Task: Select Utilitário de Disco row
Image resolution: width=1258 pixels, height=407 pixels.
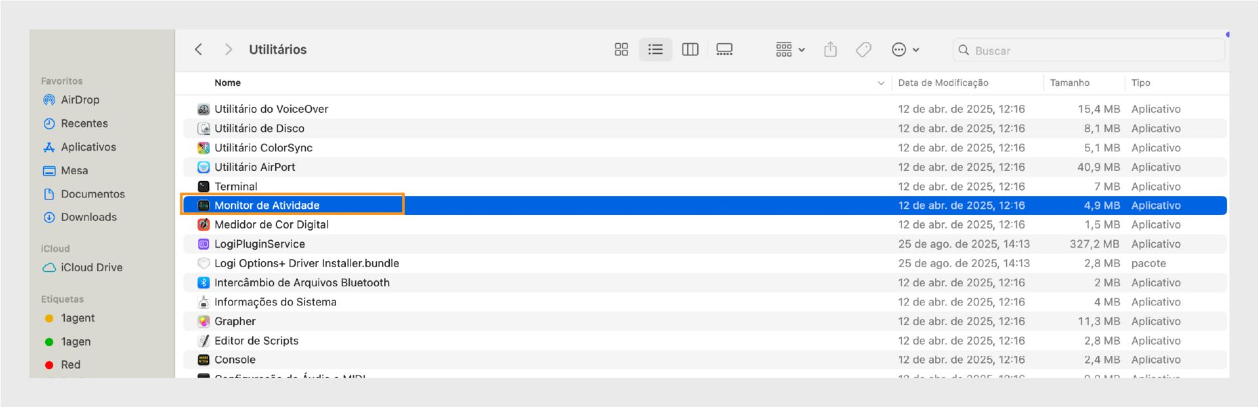Action: pyautogui.click(x=259, y=128)
